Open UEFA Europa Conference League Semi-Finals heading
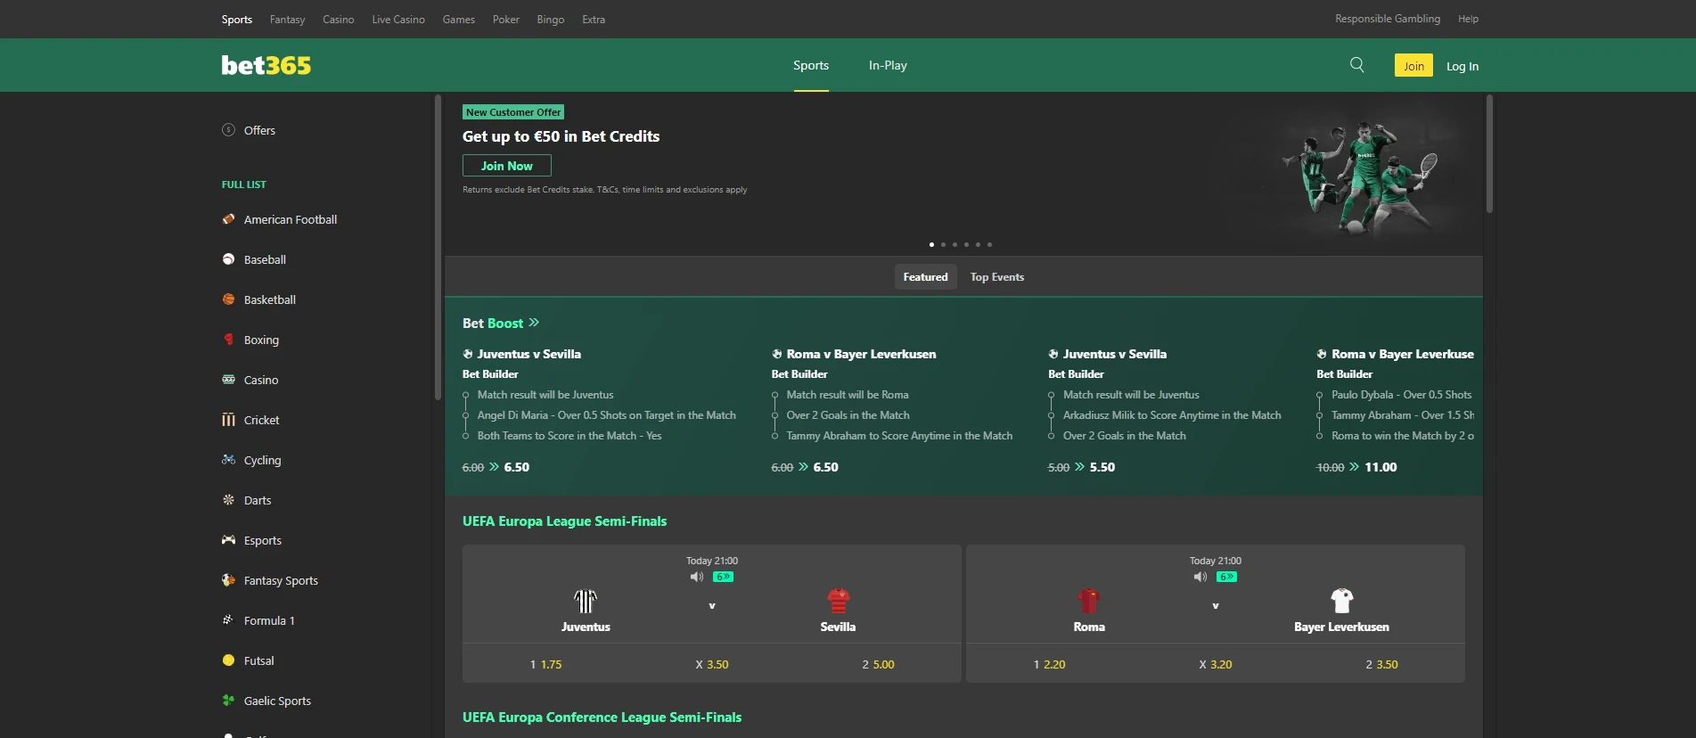Screen dimensions: 1696x738 pos(602,717)
